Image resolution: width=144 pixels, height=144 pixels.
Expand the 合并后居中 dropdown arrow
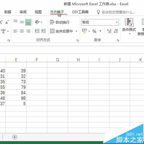(76, 31)
